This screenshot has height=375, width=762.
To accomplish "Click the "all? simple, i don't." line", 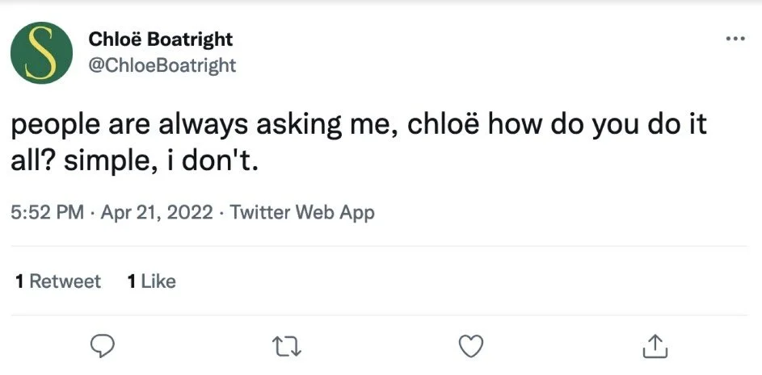I will pos(133,162).
